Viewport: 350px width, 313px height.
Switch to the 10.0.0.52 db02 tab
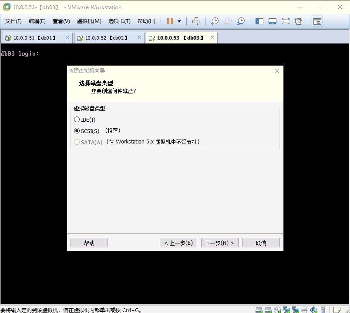click(106, 38)
